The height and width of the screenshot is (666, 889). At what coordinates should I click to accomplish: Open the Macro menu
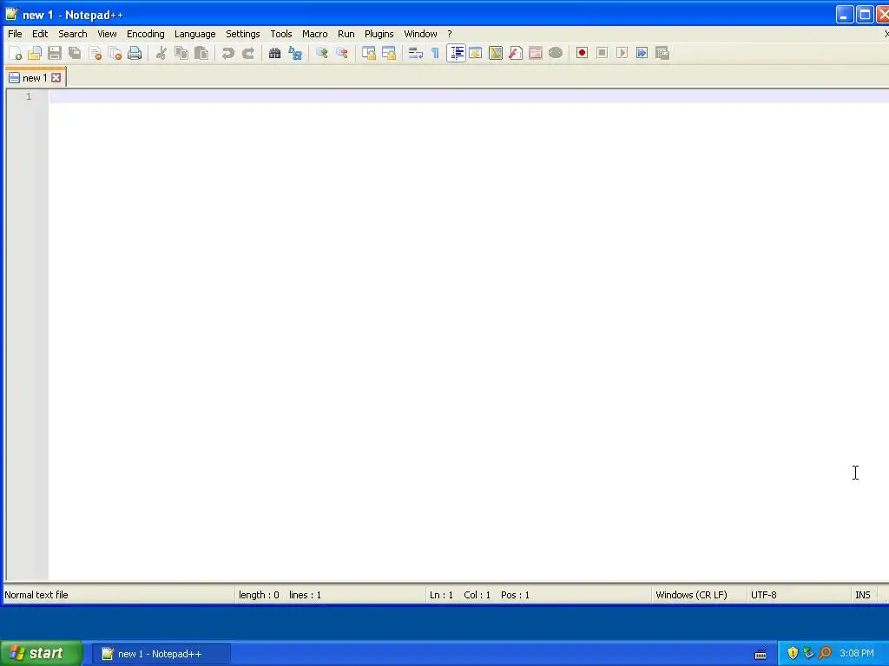coord(314,34)
